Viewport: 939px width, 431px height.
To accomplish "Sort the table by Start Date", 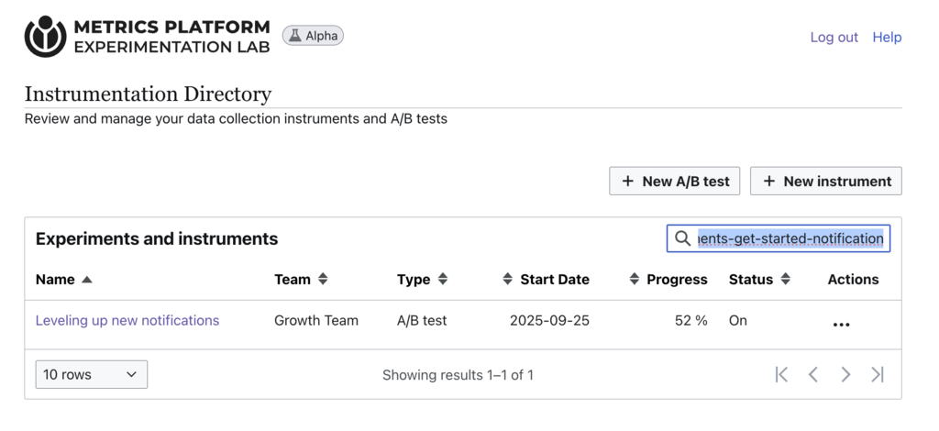I will [546, 280].
